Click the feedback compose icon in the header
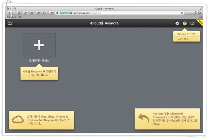This screenshot has height=139, width=208. click(192, 23)
